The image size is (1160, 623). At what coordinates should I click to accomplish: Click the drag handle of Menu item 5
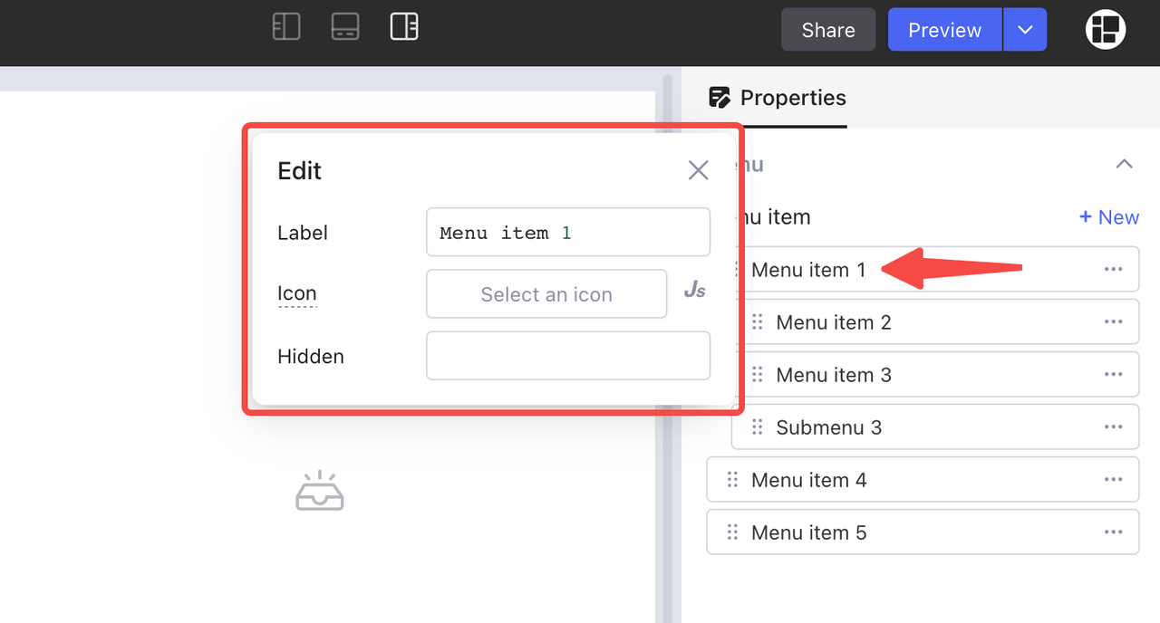click(732, 532)
